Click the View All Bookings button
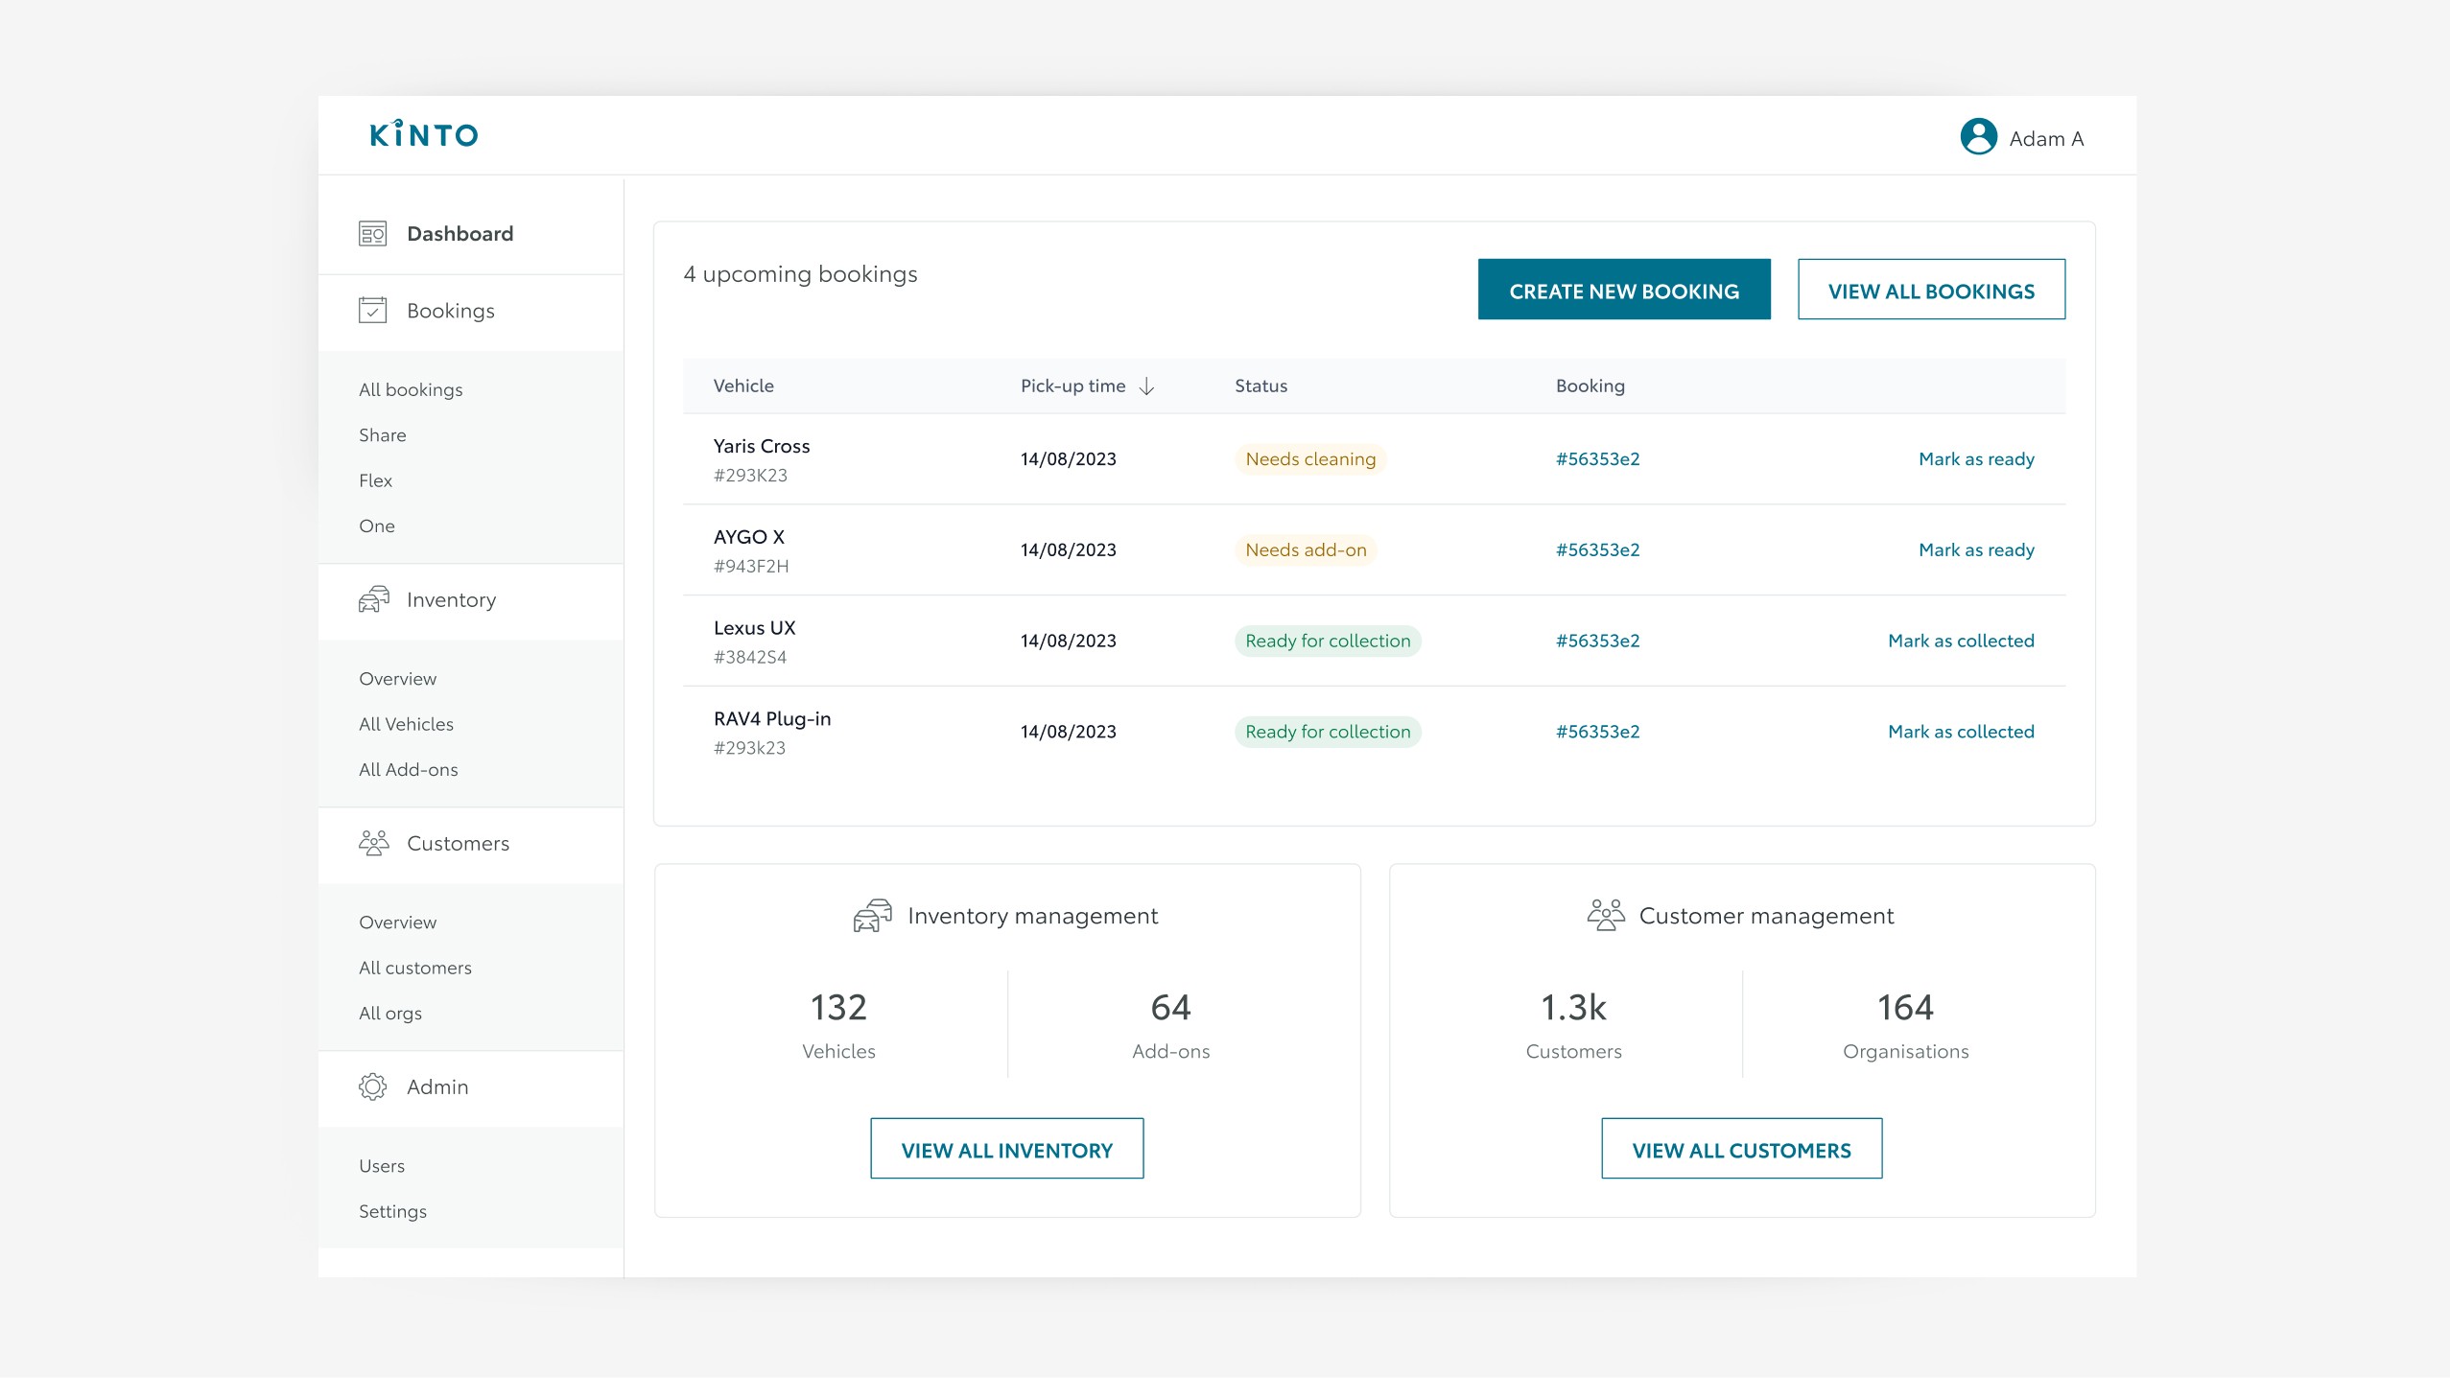 coord(1930,290)
